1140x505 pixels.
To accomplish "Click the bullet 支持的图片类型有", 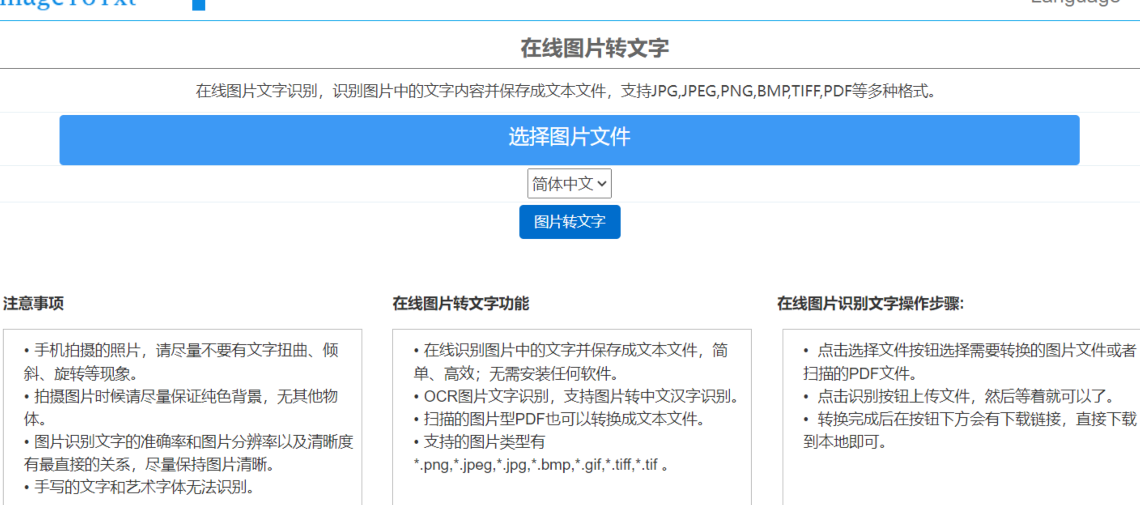I will point(479,441).
